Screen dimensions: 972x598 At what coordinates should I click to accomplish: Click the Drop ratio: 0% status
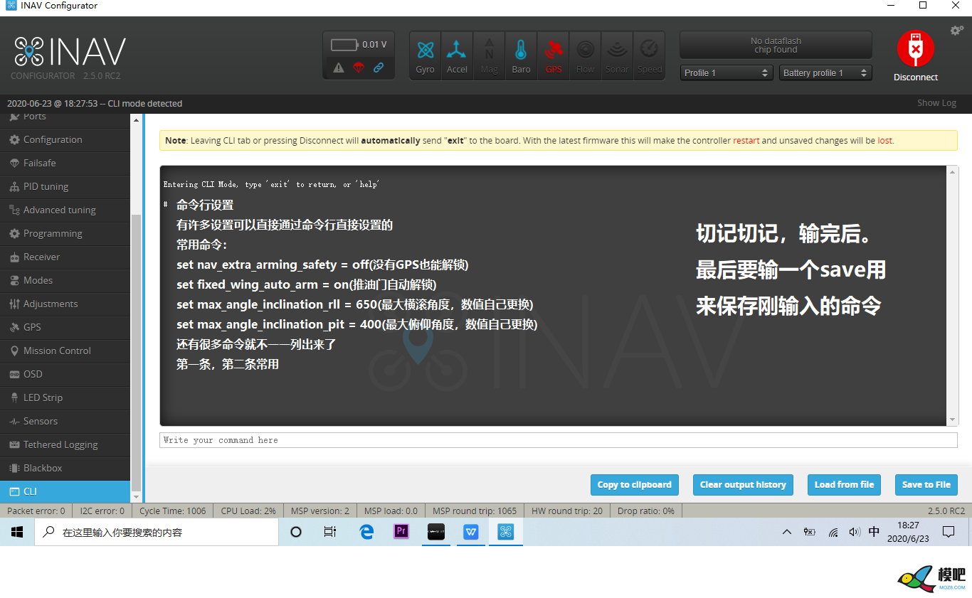pyautogui.click(x=646, y=511)
